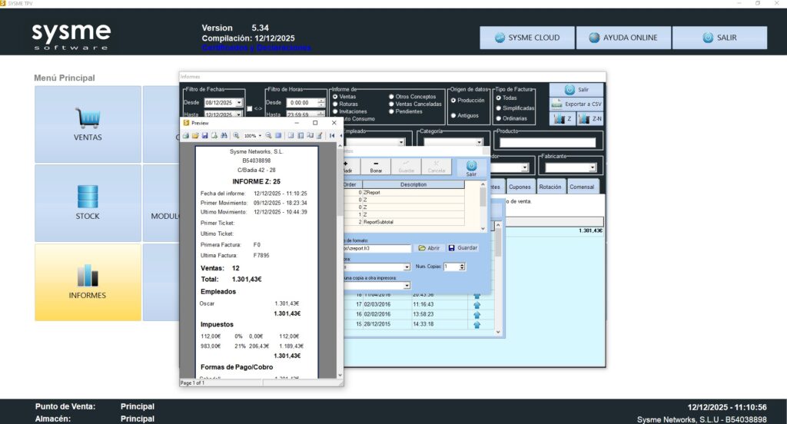The height and width of the screenshot is (424, 787).
Task: Click the zoom in magnifier in Preview
Action: (236, 135)
